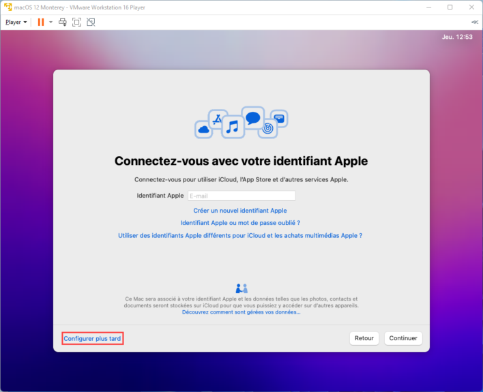Click the Find My radar icon
Image resolution: width=483 pixels, height=392 pixels.
point(267,129)
